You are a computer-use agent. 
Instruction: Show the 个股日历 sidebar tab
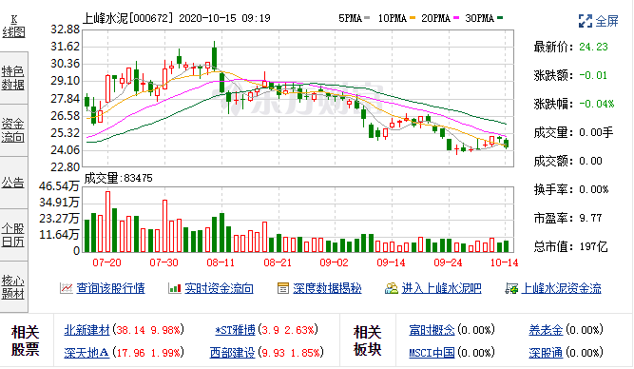[x=13, y=235]
